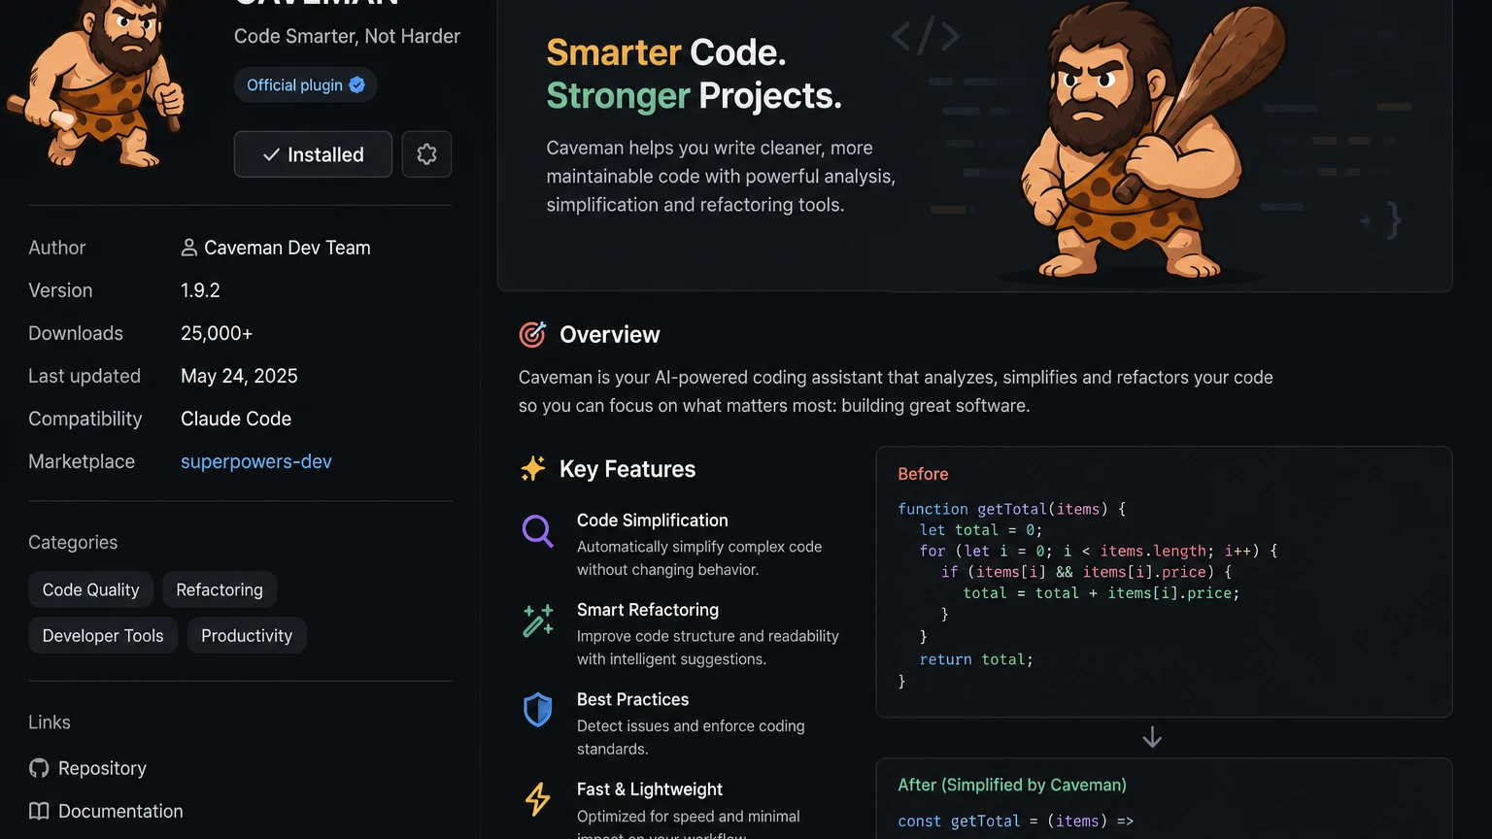Open the superpowers-dev marketplace link
Image resolution: width=1492 pixels, height=839 pixels.
coord(256,461)
